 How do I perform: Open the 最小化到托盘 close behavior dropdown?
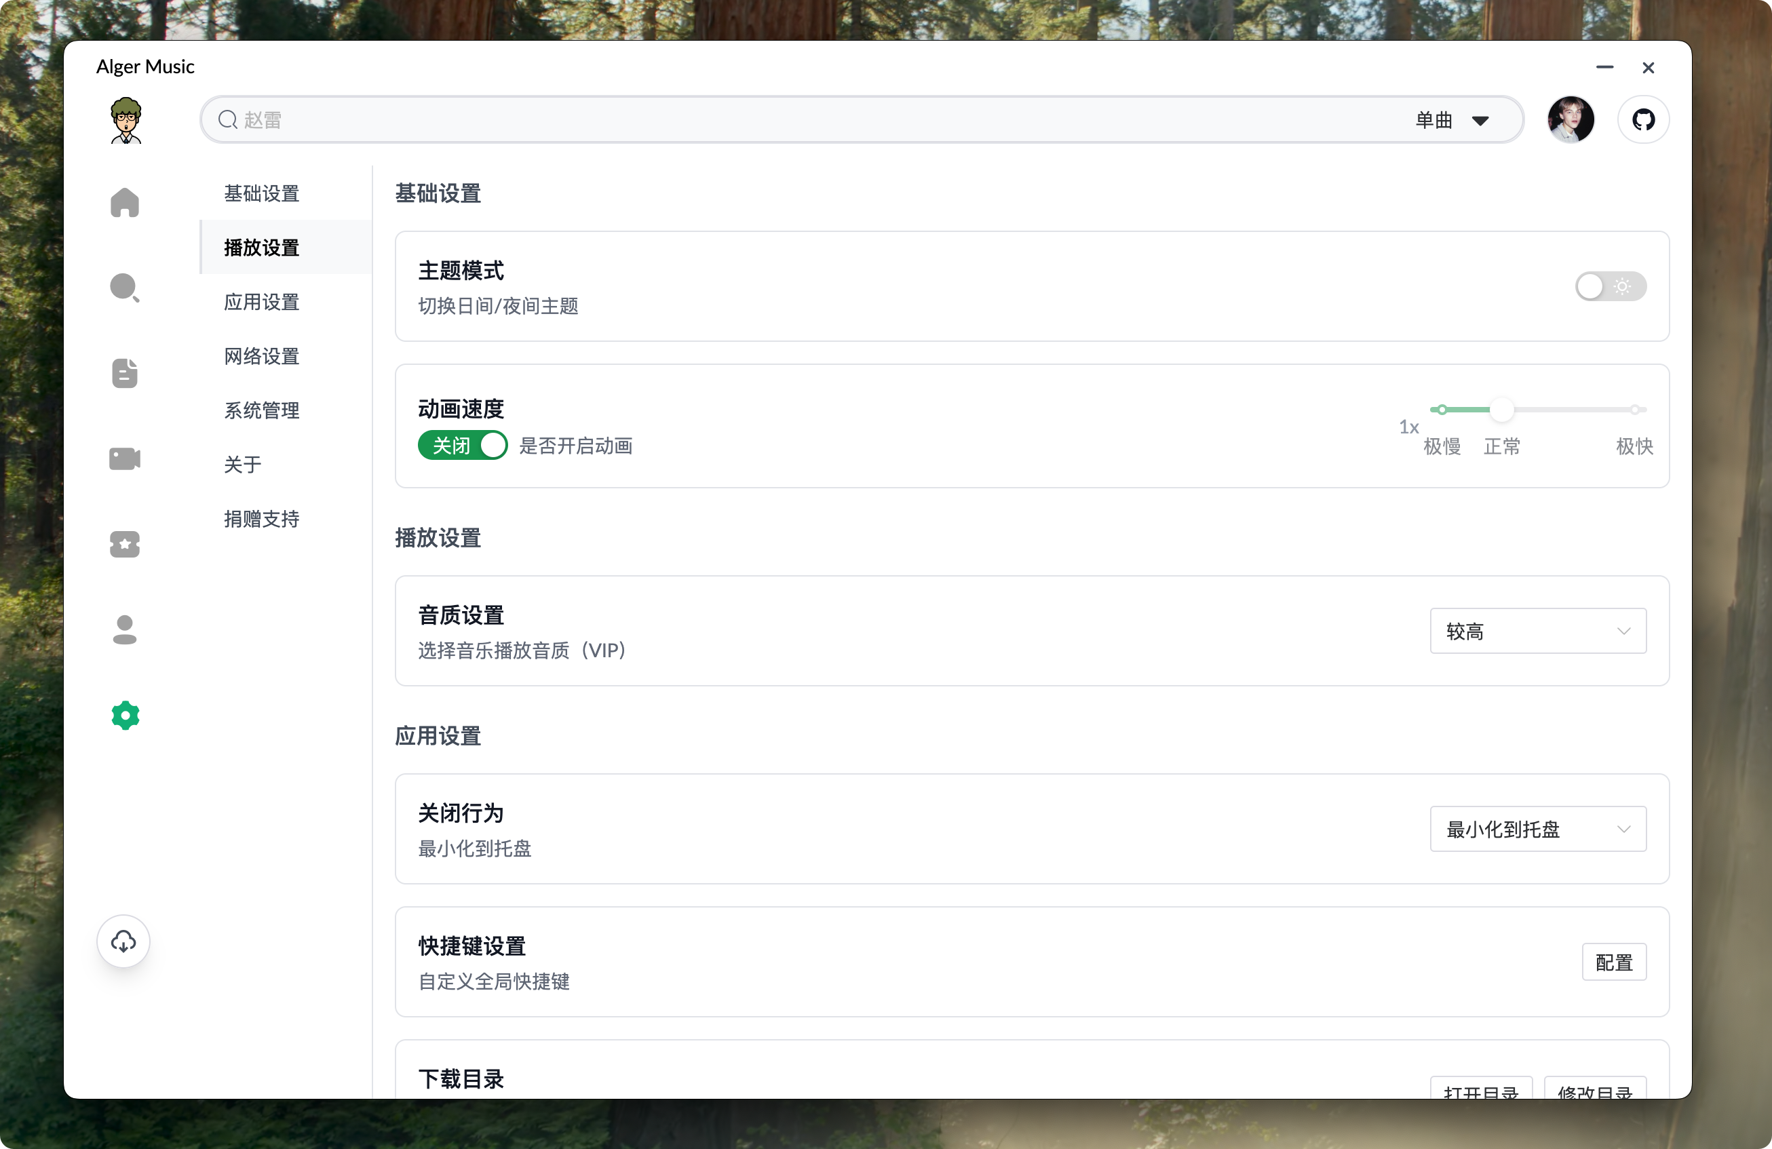coord(1537,828)
